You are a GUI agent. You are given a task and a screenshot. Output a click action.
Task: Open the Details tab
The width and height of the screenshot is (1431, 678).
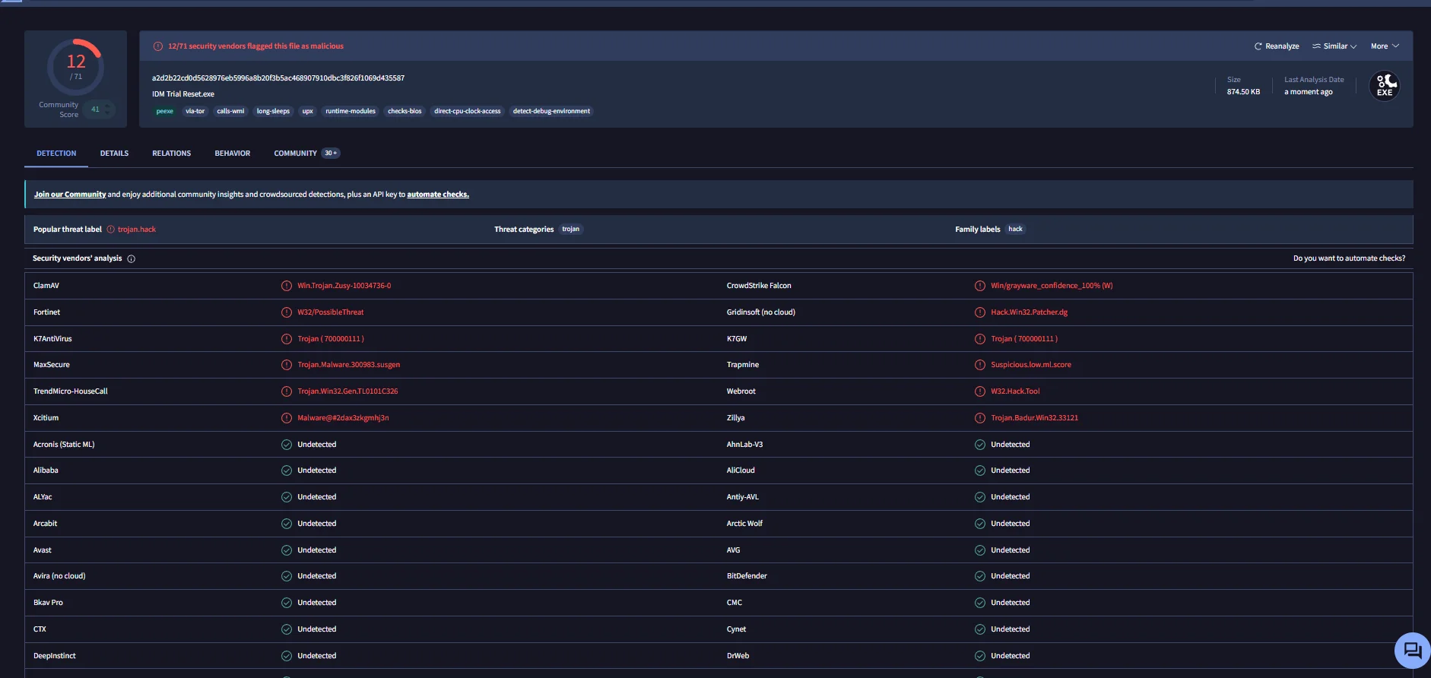pos(114,154)
